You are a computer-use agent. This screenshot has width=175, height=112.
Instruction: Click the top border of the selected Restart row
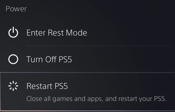click(x=87, y=73)
